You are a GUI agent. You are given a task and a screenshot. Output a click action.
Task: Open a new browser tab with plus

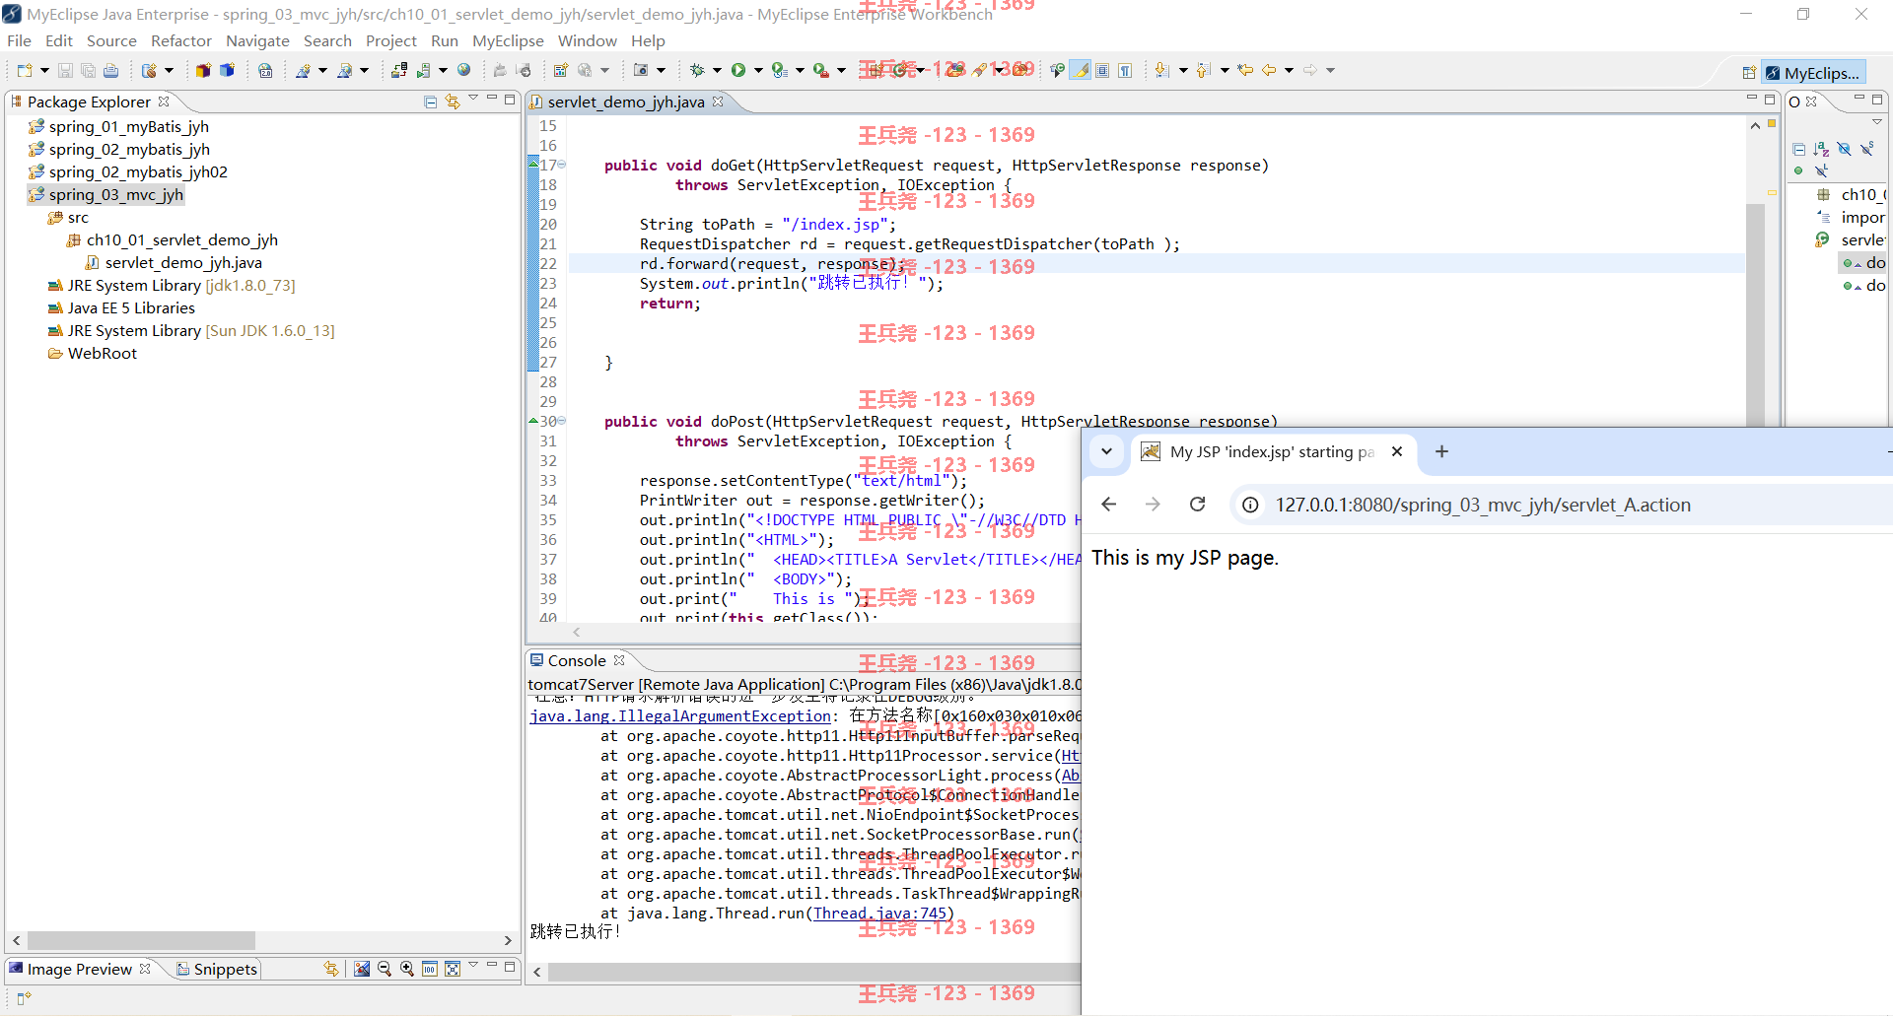coord(1441,451)
